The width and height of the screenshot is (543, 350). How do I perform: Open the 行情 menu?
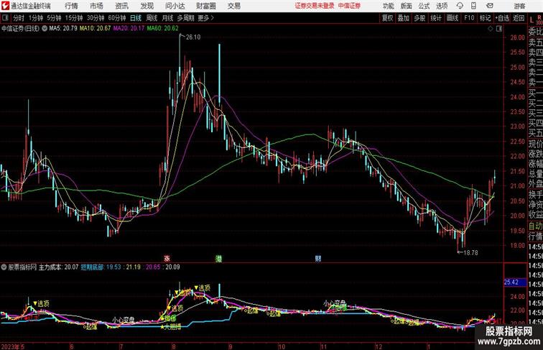pos(71,6)
